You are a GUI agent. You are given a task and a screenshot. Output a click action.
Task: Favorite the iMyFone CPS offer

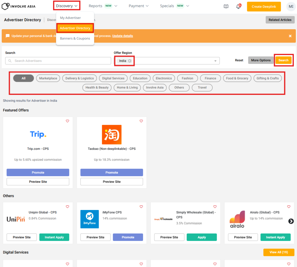[141, 207]
